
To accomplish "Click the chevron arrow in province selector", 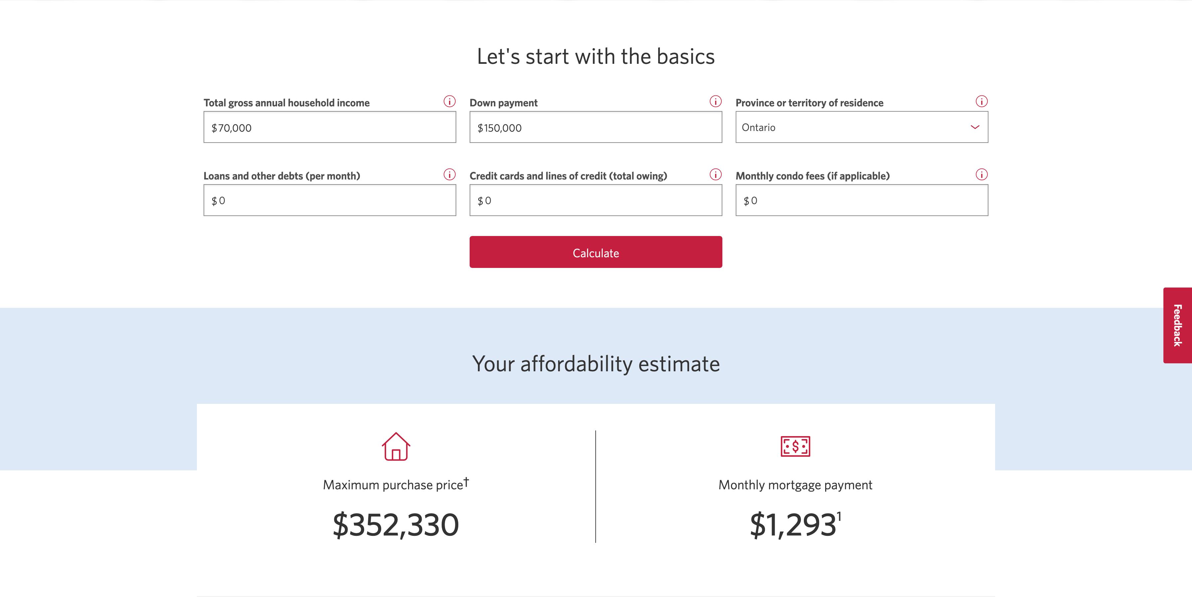I will coord(975,127).
